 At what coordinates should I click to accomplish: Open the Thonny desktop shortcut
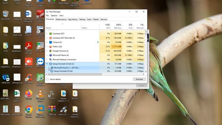pos(52,93)
